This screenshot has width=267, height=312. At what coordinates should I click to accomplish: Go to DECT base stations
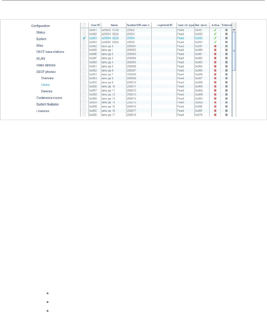50,52
